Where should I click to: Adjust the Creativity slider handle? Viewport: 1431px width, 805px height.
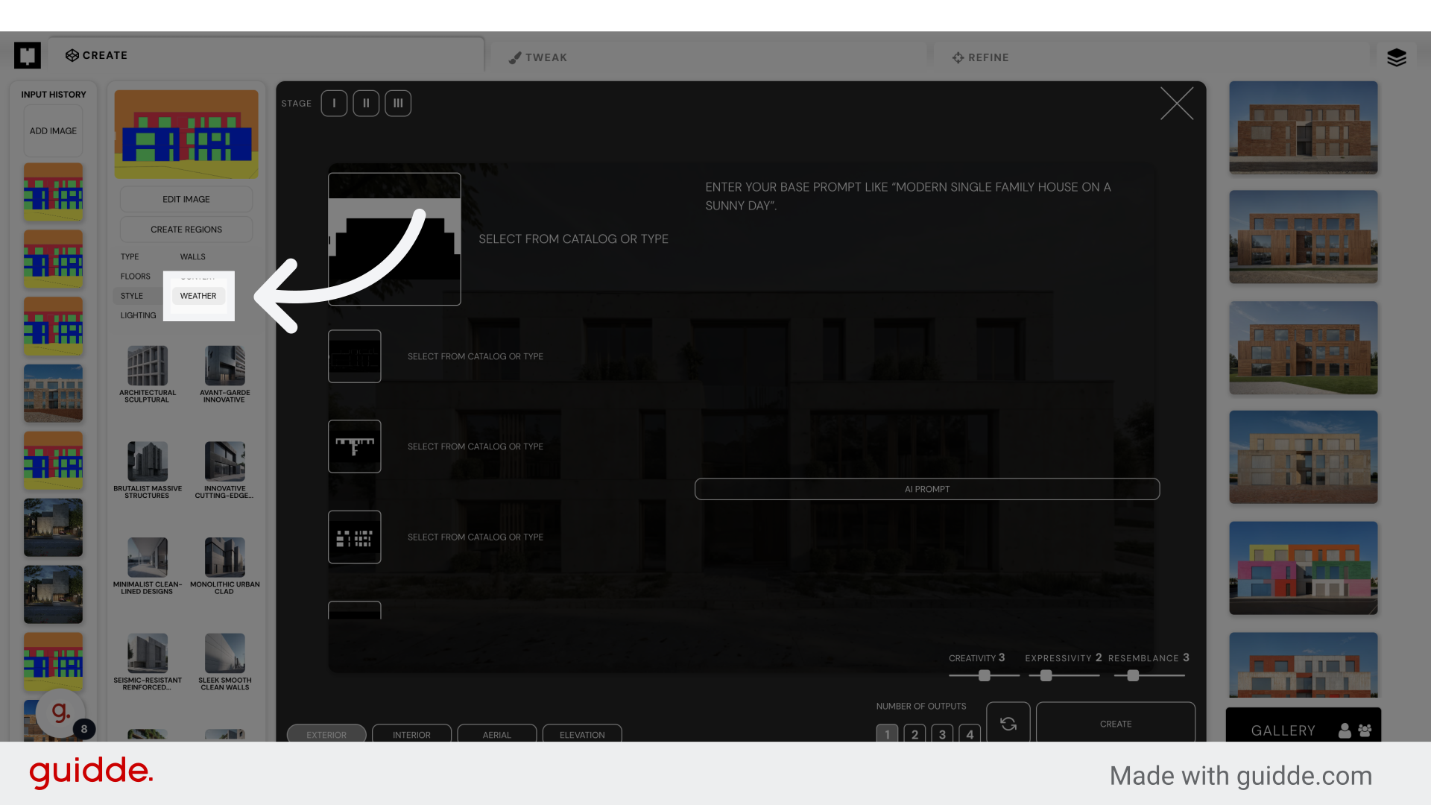[x=985, y=675]
